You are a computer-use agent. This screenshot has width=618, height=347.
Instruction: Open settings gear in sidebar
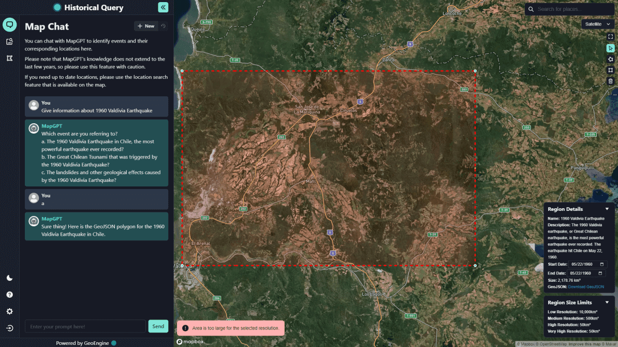pyautogui.click(x=9, y=311)
